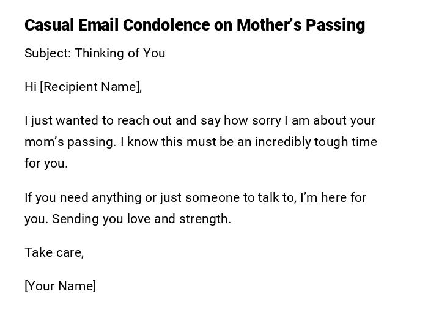Click the subject text "Thinking of You"
428x324 pixels.
(120, 53)
